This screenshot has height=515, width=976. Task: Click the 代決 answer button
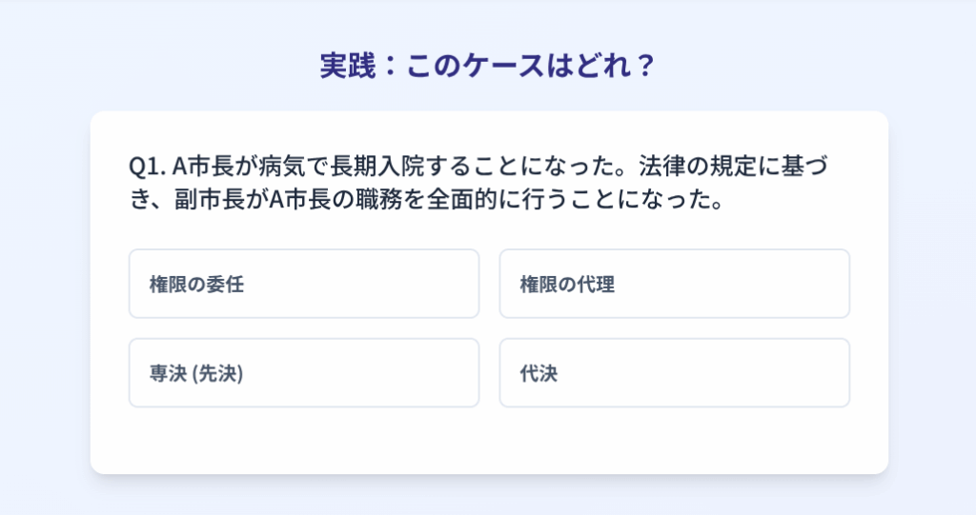674,373
